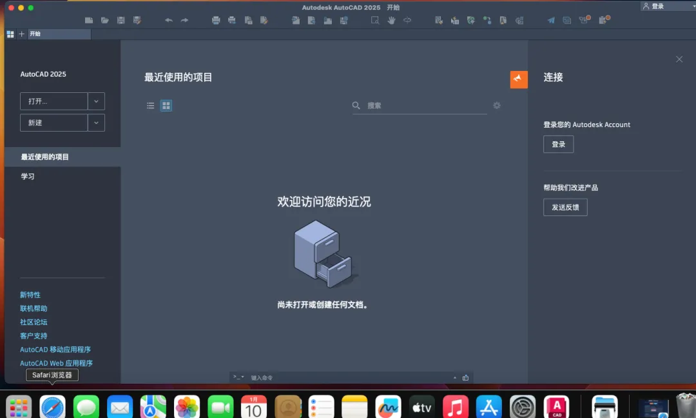Open Safari in the Dock
696x418 pixels.
pyautogui.click(x=52, y=406)
